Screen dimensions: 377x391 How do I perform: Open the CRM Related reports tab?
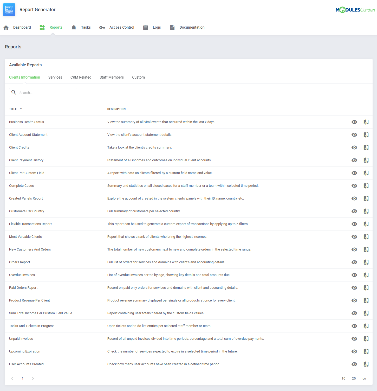click(x=81, y=77)
